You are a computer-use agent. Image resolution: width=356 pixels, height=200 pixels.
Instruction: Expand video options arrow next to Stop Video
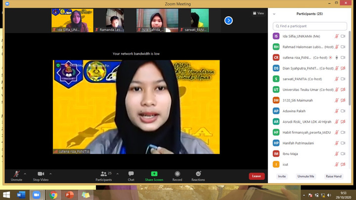(50, 174)
